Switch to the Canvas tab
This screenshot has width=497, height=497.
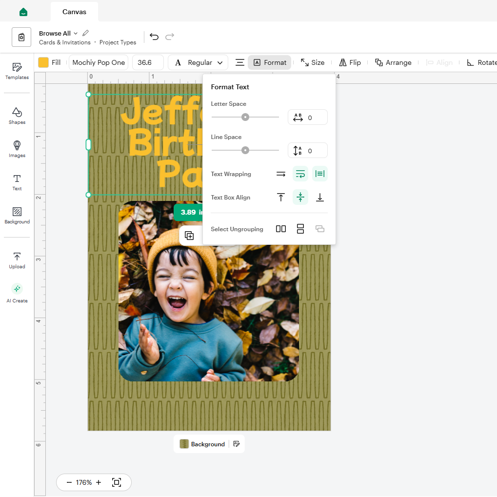pos(74,12)
